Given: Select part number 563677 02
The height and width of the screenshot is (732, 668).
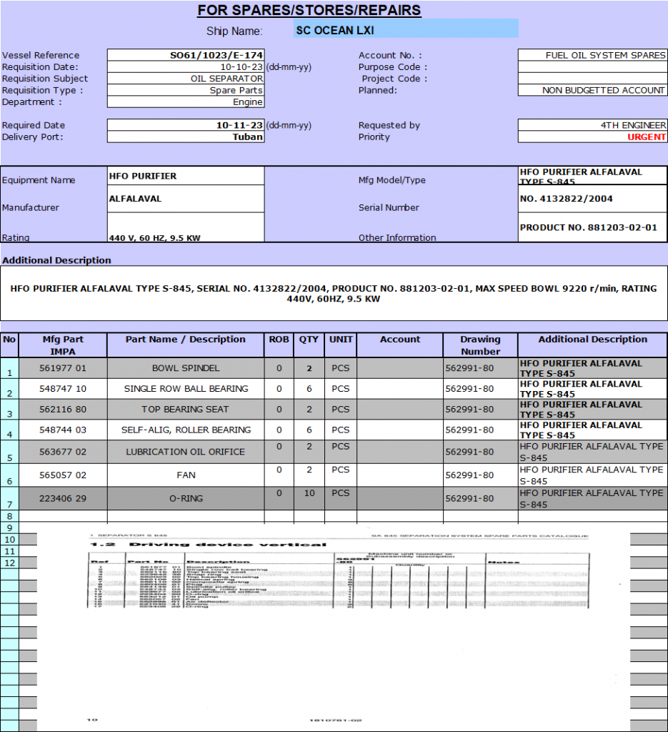Looking at the screenshot, I should pos(62,452).
